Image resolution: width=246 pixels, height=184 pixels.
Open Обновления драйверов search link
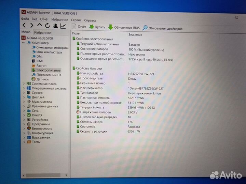[162, 29]
